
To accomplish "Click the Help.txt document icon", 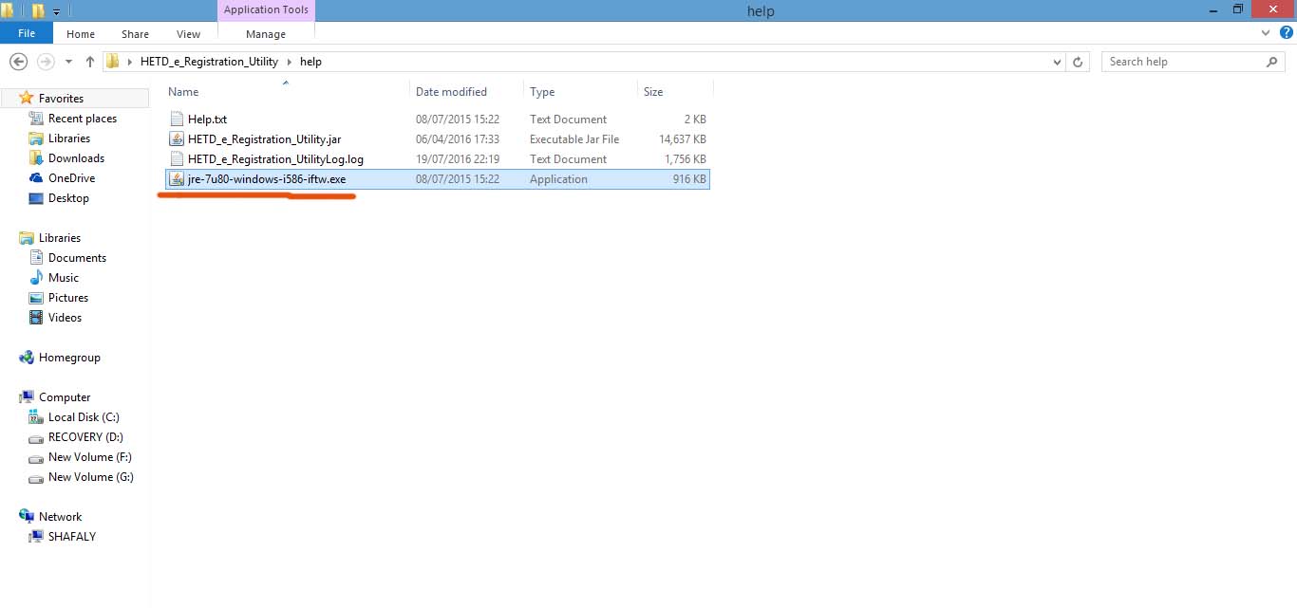I will point(177,120).
